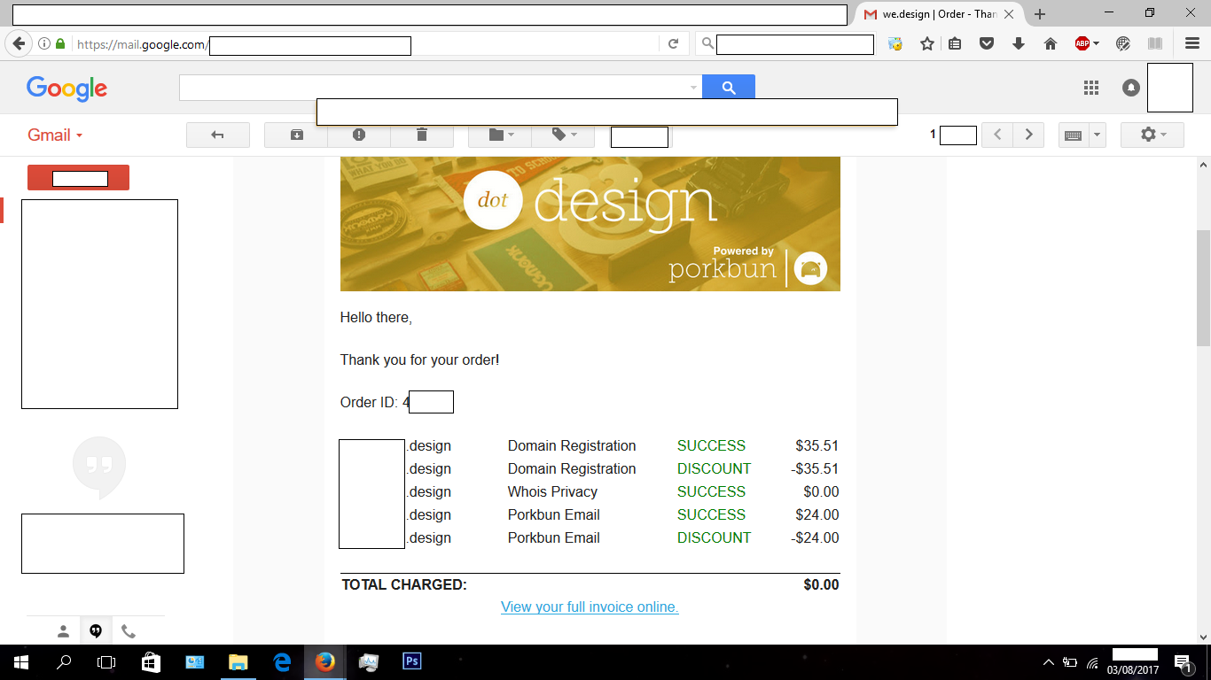Click the scrollbar down arrow
The image size is (1211, 680).
(1203, 637)
